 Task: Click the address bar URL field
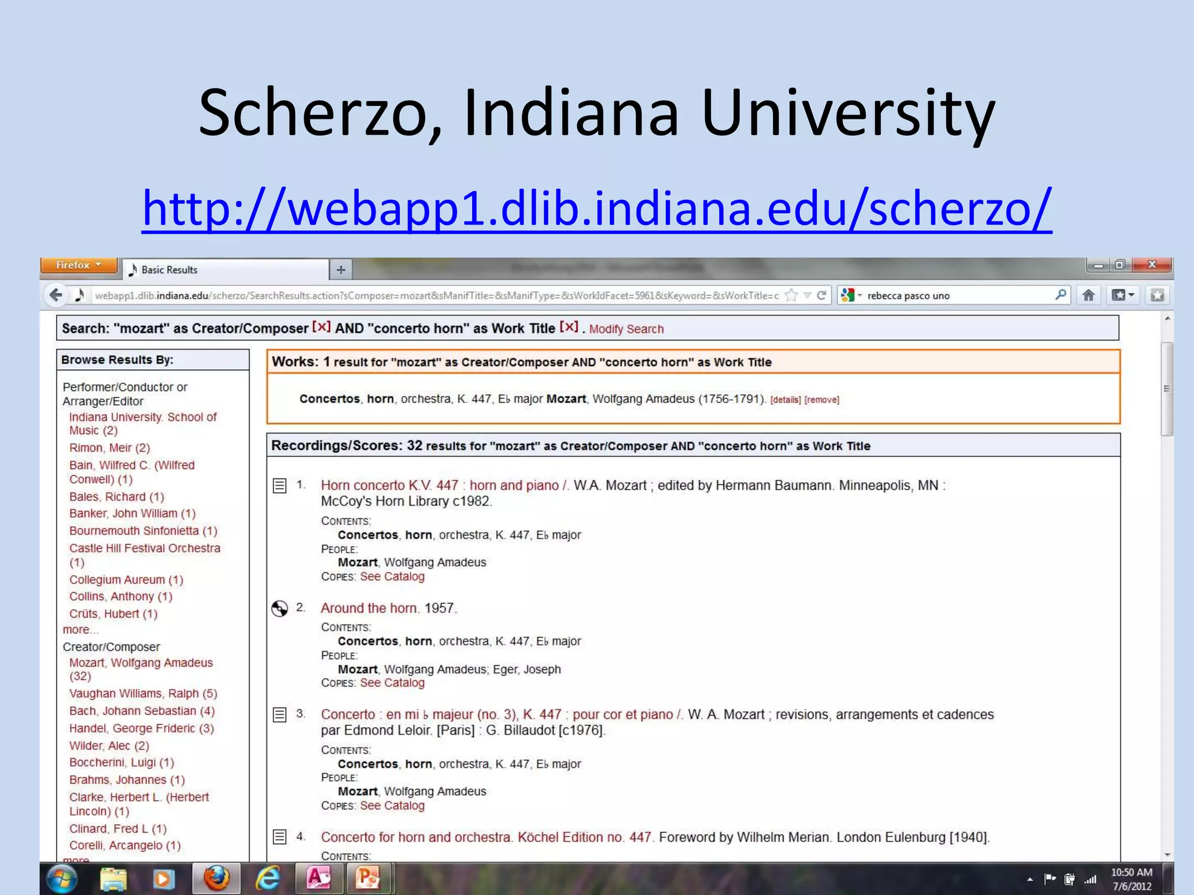(436, 295)
